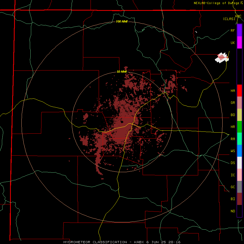
Task: Click the 50 NMI range ring label
Action: pos(122,72)
